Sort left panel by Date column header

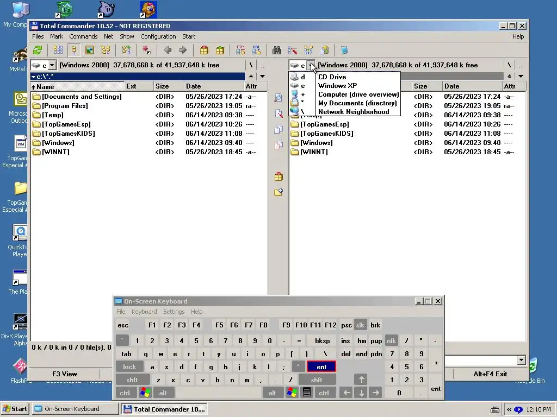pyautogui.click(x=213, y=86)
